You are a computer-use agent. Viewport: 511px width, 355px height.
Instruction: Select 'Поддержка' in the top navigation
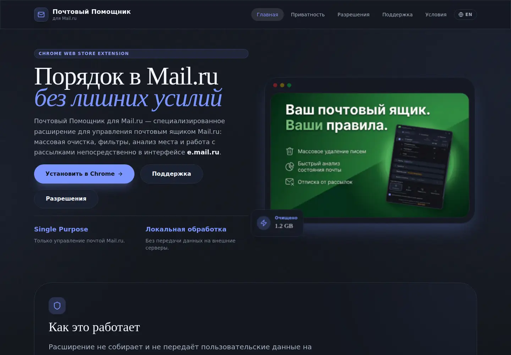tap(397, 15)
